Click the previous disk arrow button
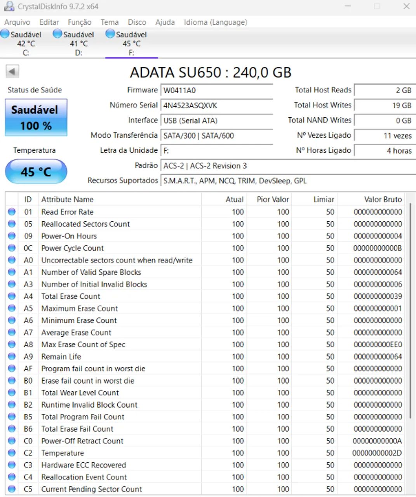 point(12,71)
